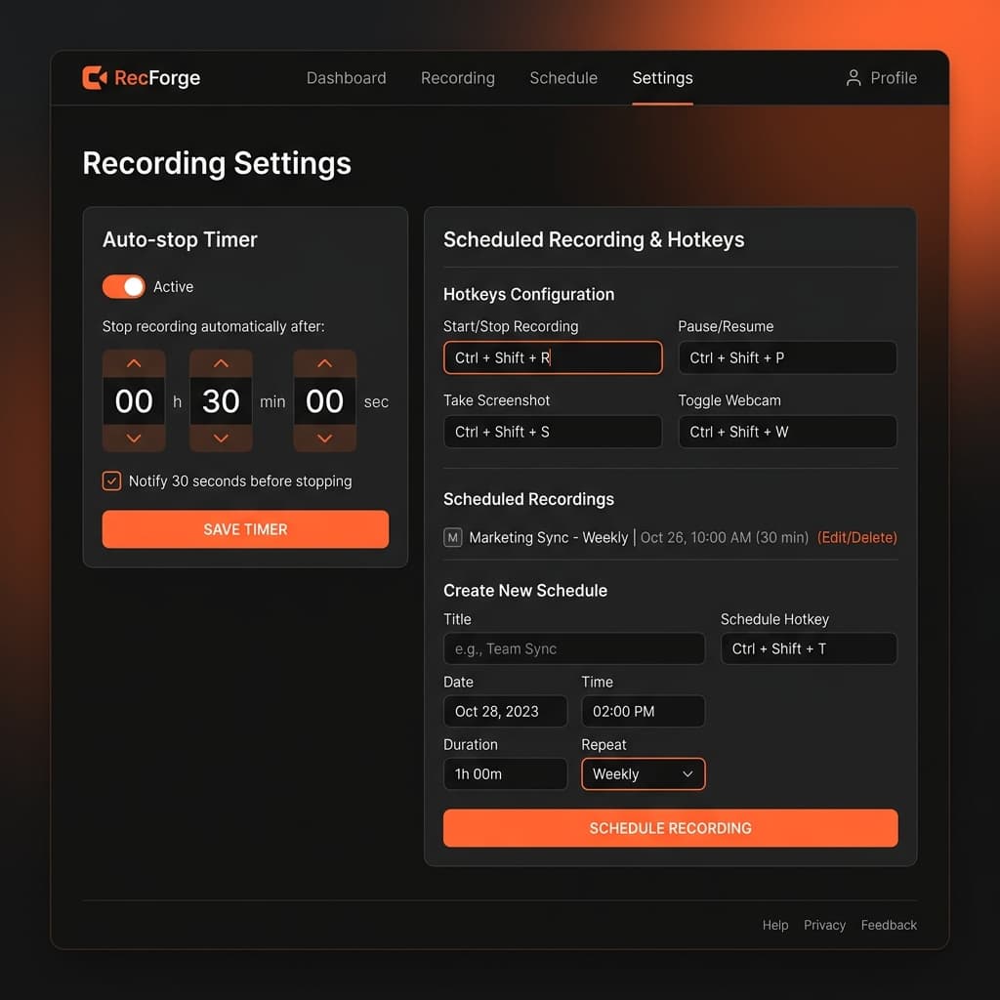Viewport: 1000px width, 1000px height.
Task: Click the Title input field
Action: click(573, 648)
